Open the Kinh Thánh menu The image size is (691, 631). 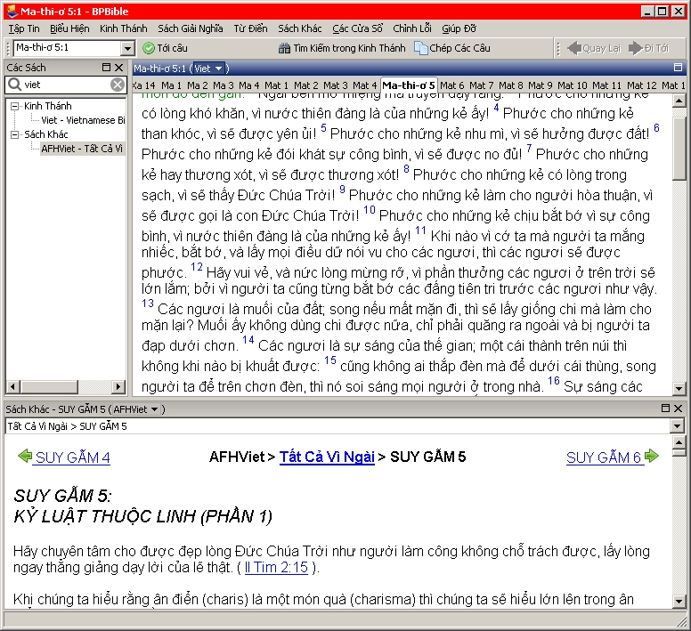[x=124, y=28]
